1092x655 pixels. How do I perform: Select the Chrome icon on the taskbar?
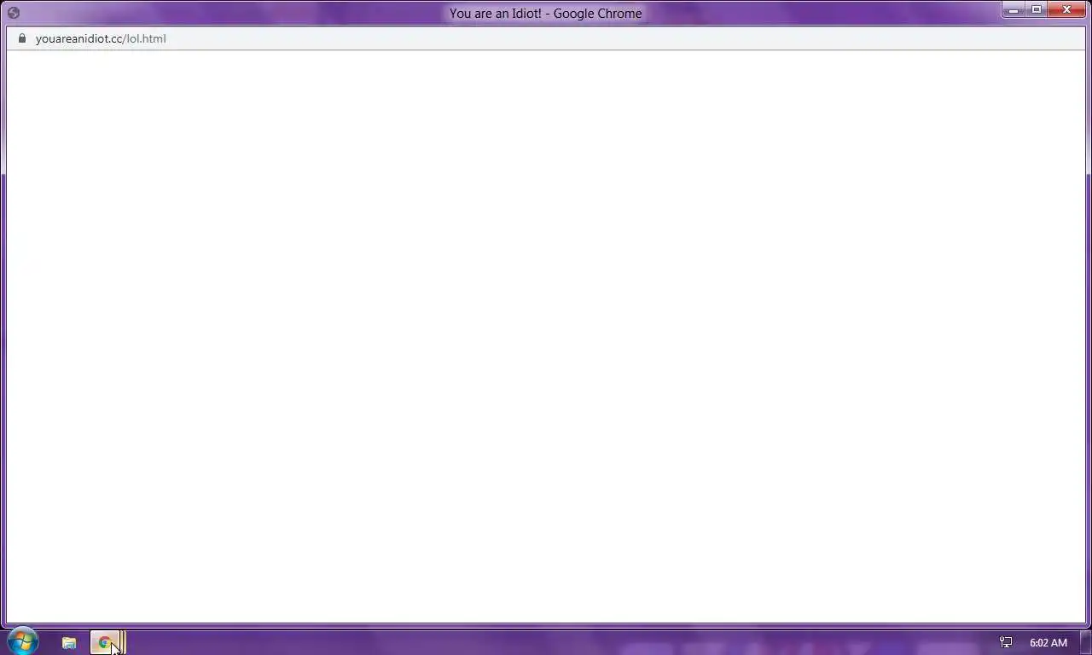pyautogui.click(x=104, y=643)
